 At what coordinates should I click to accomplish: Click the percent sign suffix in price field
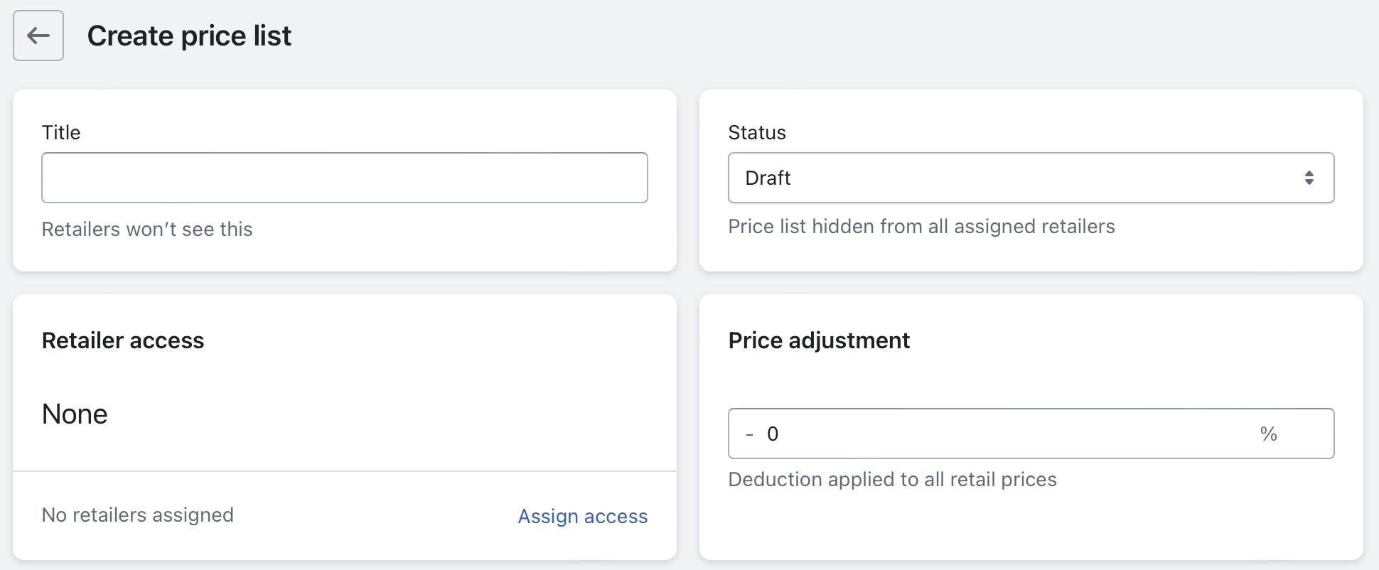coord(1268,434)
